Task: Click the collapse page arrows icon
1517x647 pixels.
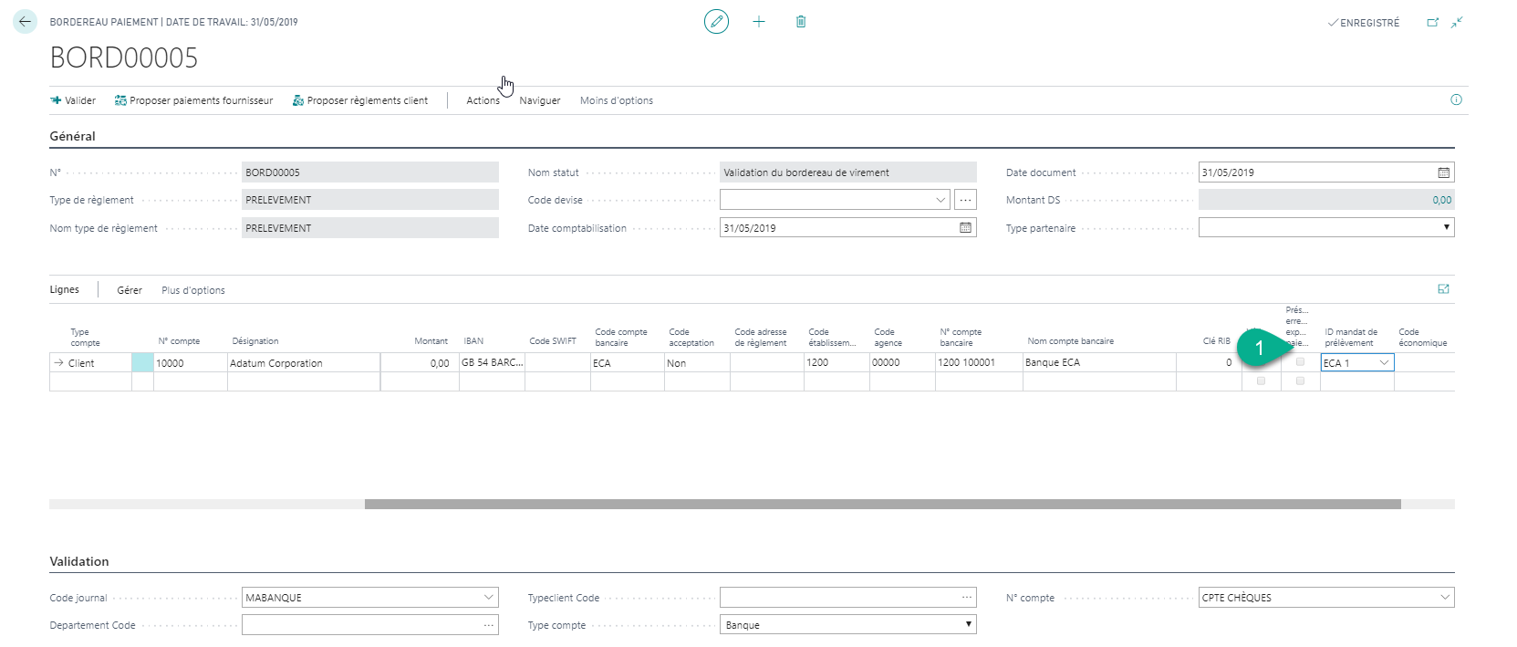Action: 1457,23
